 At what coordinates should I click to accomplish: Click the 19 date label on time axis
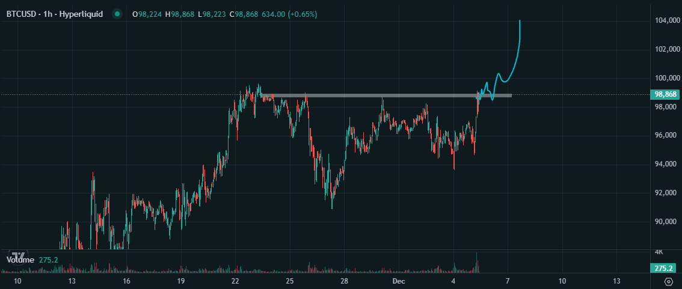tap(181, 281)
